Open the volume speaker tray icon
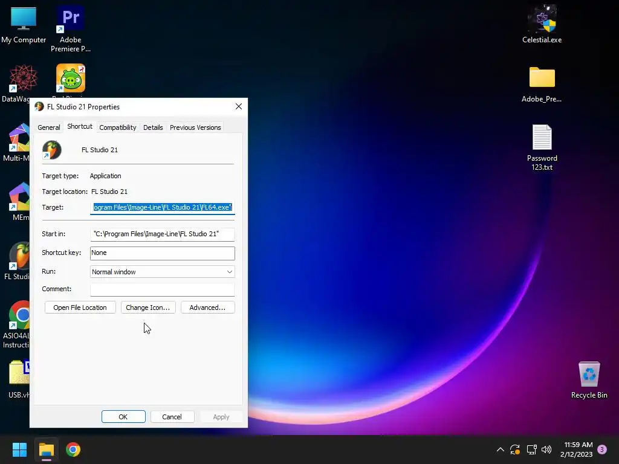The width and height of the screenshot is (619, 464). point(546,449)
